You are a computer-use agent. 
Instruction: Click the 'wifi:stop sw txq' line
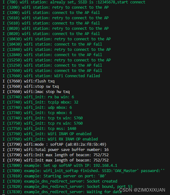coord(31,86)
